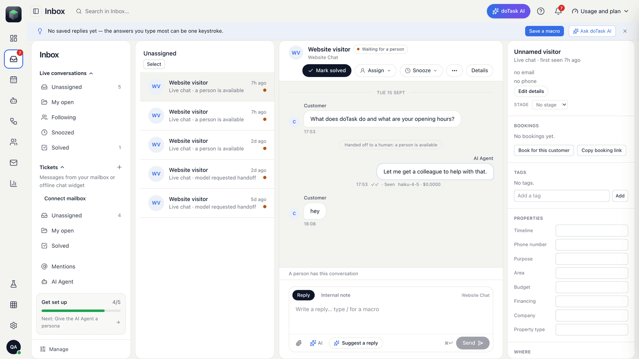This screenshot has height=359, width=639.
Task: Open the table grid icon in left rail
Action: click(14, 305)
